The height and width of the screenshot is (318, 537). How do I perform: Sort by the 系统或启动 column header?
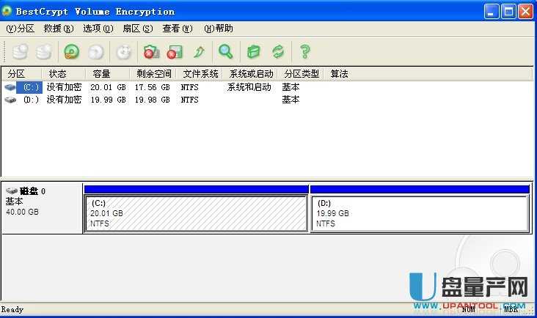pos(250,74)
